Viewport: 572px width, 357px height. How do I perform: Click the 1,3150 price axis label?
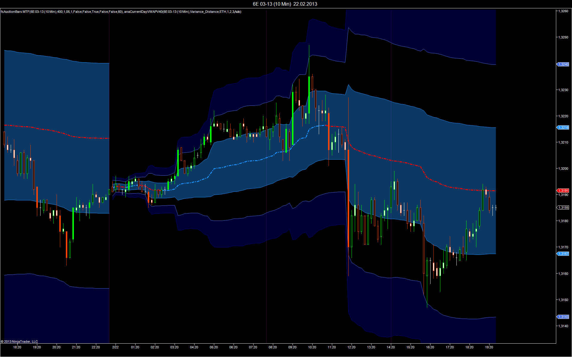pyautogui.click(x=563, y=300)
